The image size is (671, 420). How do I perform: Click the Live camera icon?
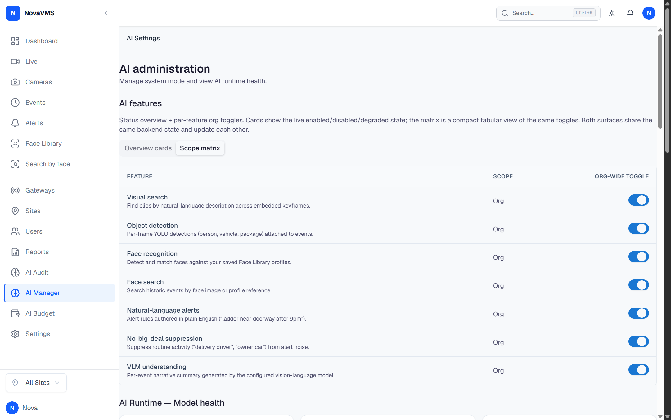15,62
